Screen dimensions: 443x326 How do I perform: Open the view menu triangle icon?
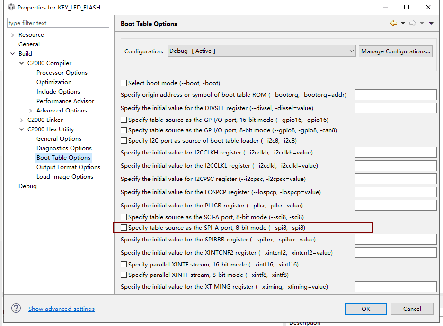(x=431, y=24)
